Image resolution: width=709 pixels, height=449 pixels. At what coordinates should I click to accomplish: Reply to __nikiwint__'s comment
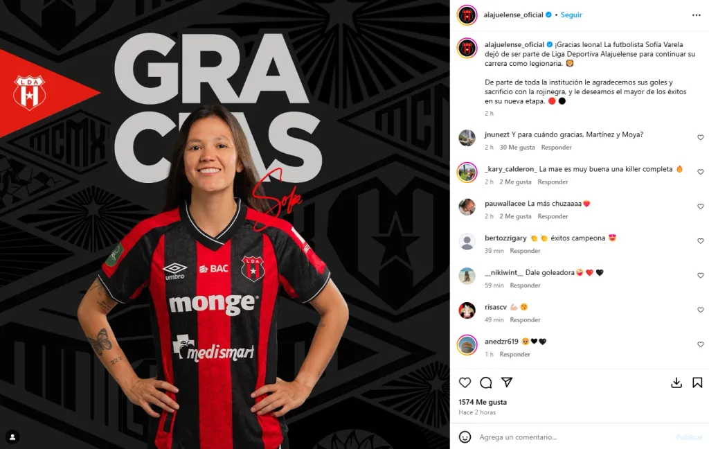coord(525,285)
